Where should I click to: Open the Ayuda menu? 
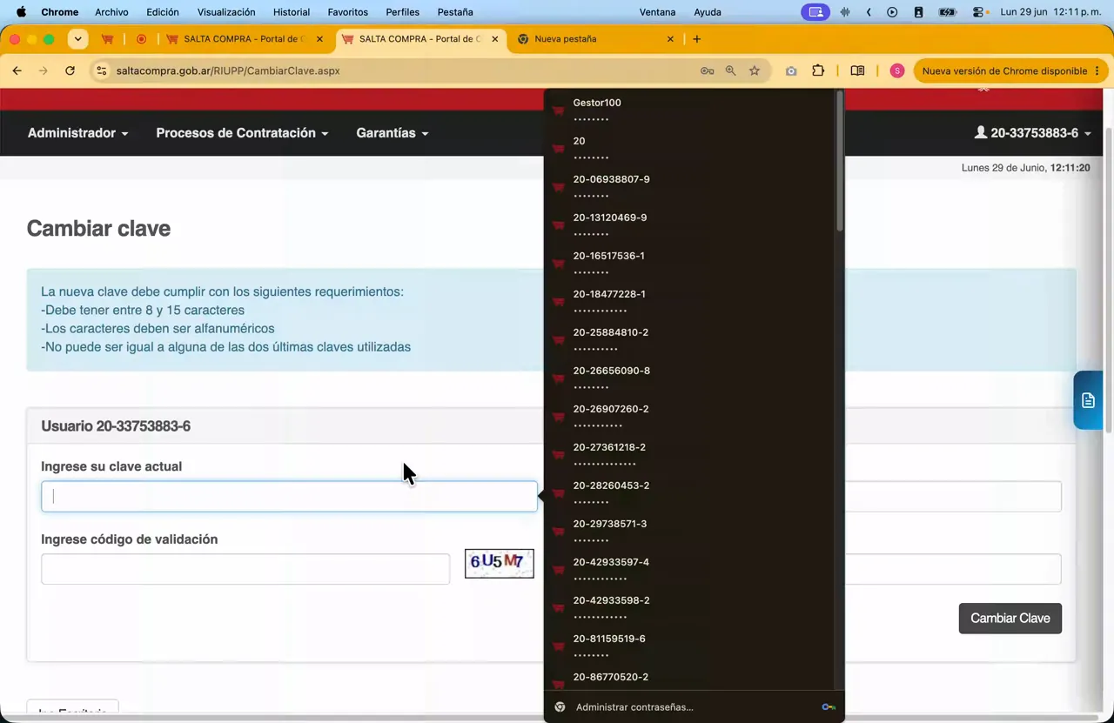[x=708, y=12]
